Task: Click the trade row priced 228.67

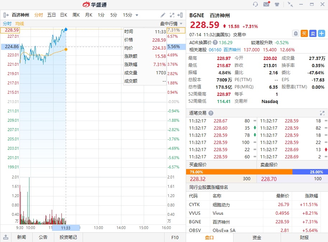Action: point(221,121)
